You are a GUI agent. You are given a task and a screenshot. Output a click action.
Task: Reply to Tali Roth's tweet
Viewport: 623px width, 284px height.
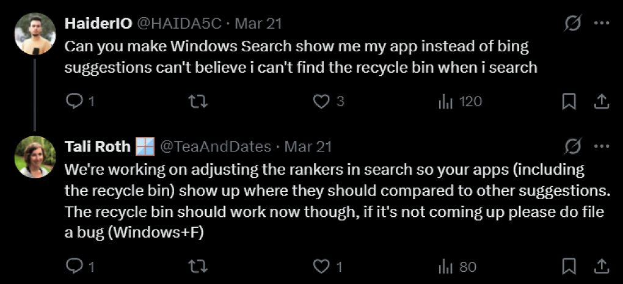pos(73,266)
